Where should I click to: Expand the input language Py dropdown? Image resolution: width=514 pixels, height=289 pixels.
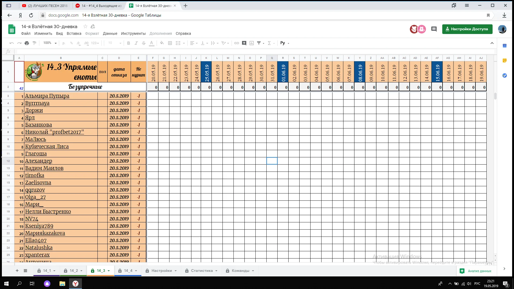pyautogui.click(x=285, y=43)
